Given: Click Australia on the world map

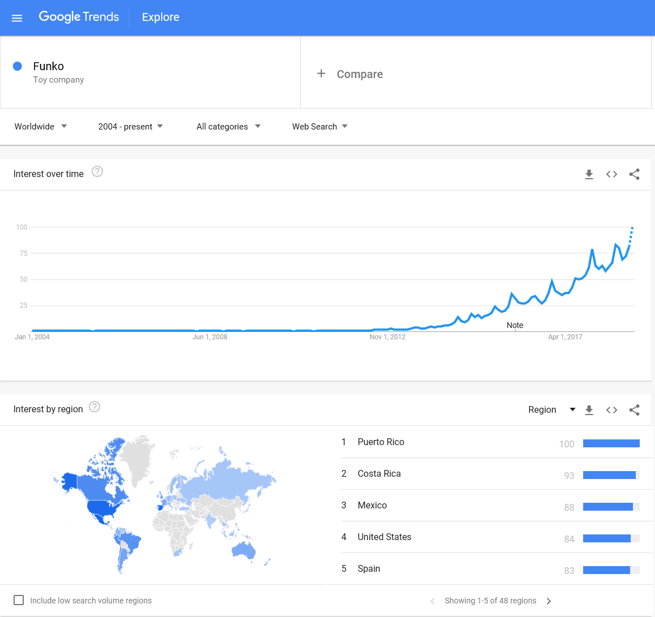Looking at the screenshot, I should pyautogui.click(x=243, y=550).
